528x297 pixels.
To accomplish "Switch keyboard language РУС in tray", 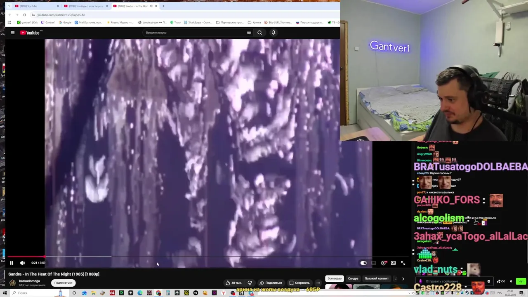I will tap(500, 293).
